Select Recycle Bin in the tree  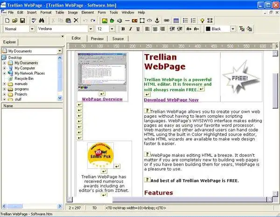click(24, 78)
